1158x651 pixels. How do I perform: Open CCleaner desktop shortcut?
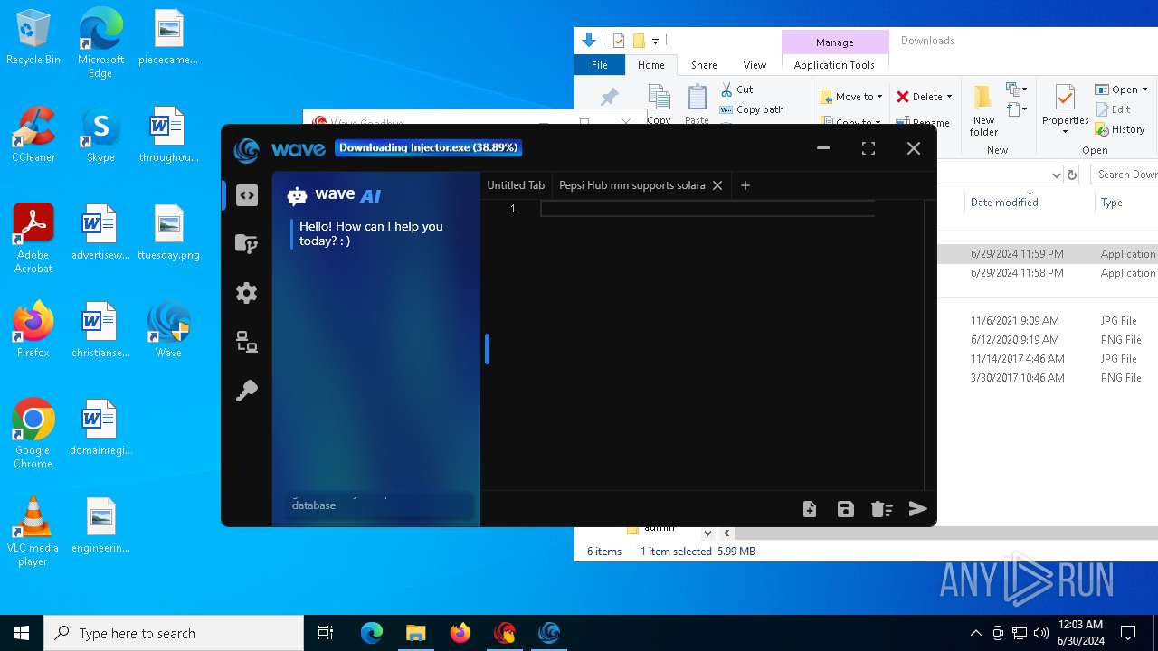pos(33,135)
